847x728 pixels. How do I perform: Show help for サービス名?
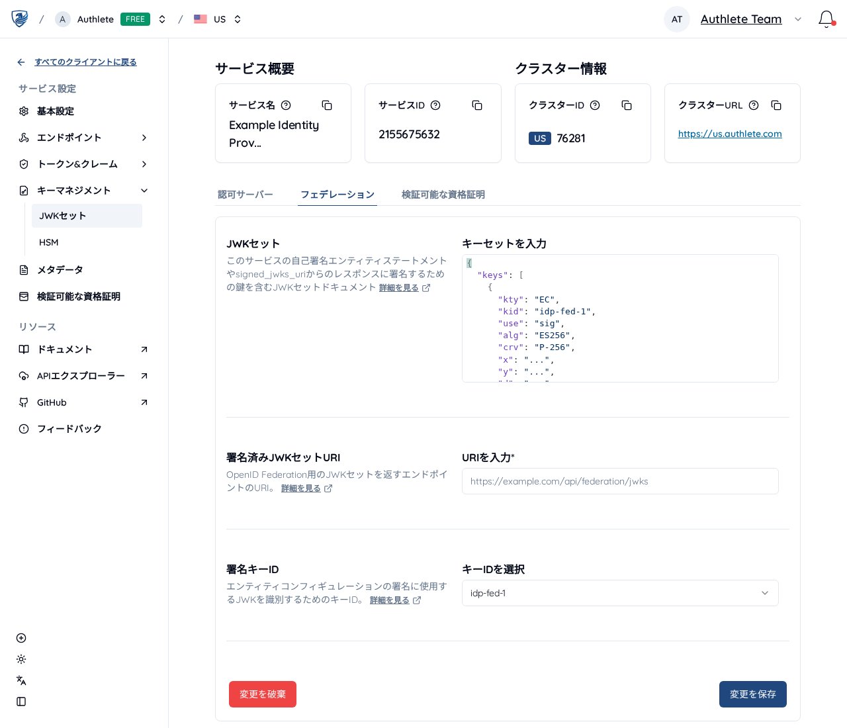click(286, 105)
